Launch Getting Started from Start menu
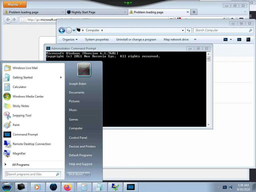Image resolution: width=256 pixels, height=192 pixels. 34,77
